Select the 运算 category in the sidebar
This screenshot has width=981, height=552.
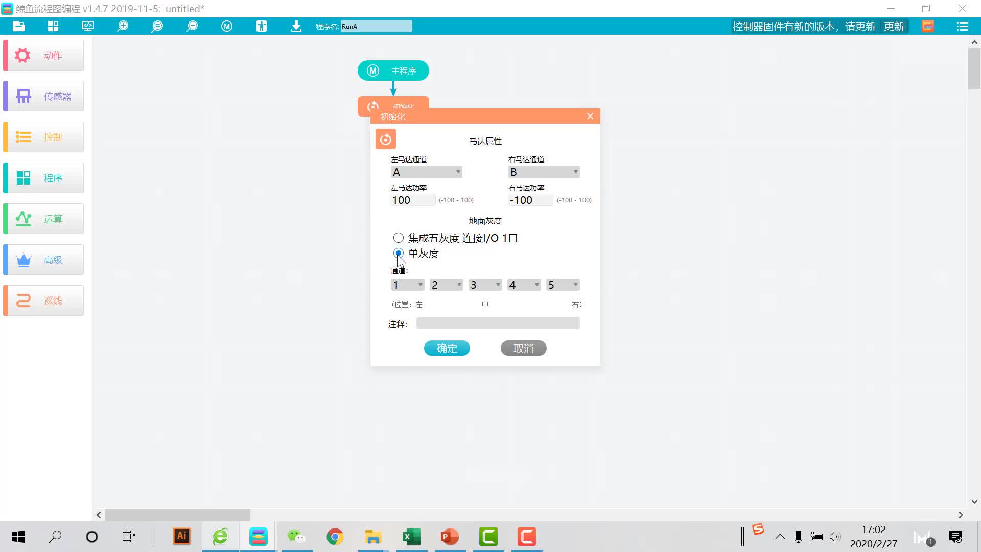tap(42, 218)
